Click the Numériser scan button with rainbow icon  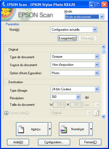click(x=74, y=129)
